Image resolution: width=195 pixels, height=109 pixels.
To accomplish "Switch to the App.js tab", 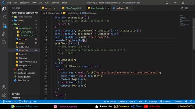I will (48, 8).
